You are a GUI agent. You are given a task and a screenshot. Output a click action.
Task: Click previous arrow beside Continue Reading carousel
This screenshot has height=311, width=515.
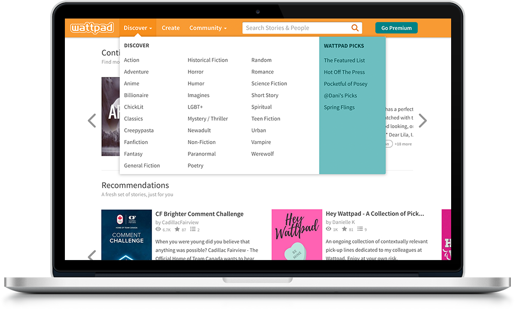[x=92, y=120]
